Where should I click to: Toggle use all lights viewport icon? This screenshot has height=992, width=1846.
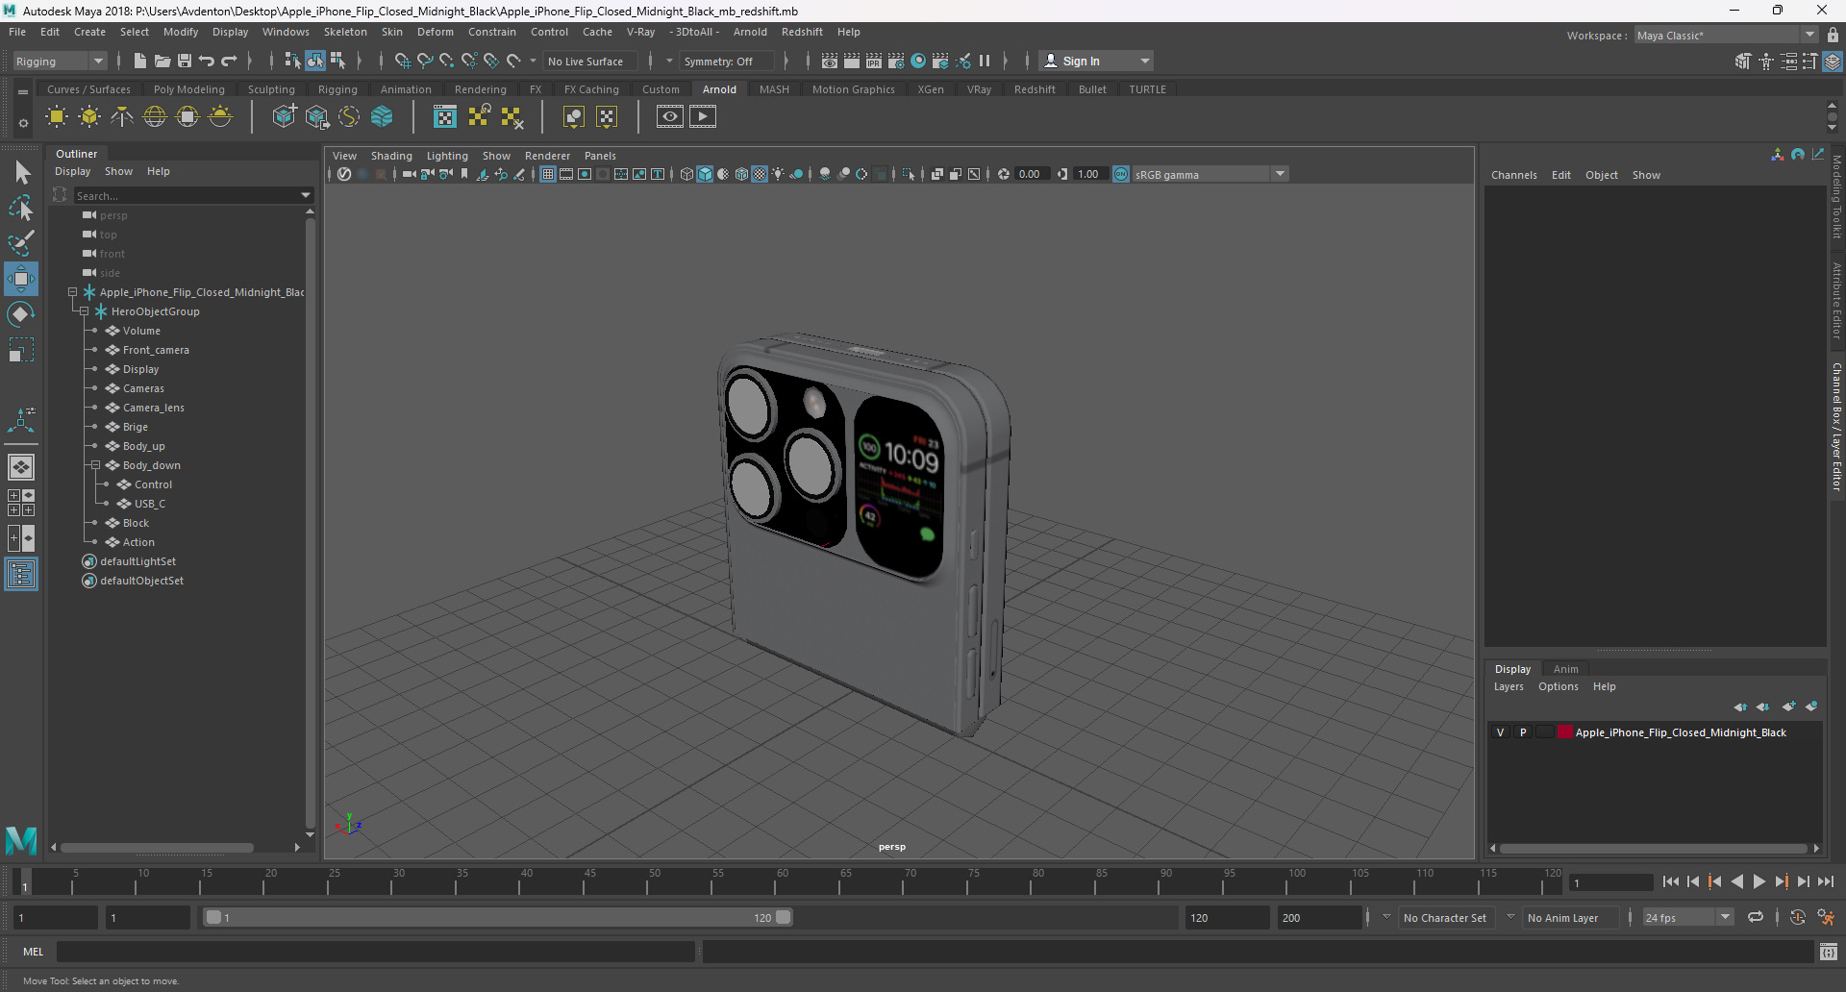pos(778,174)
